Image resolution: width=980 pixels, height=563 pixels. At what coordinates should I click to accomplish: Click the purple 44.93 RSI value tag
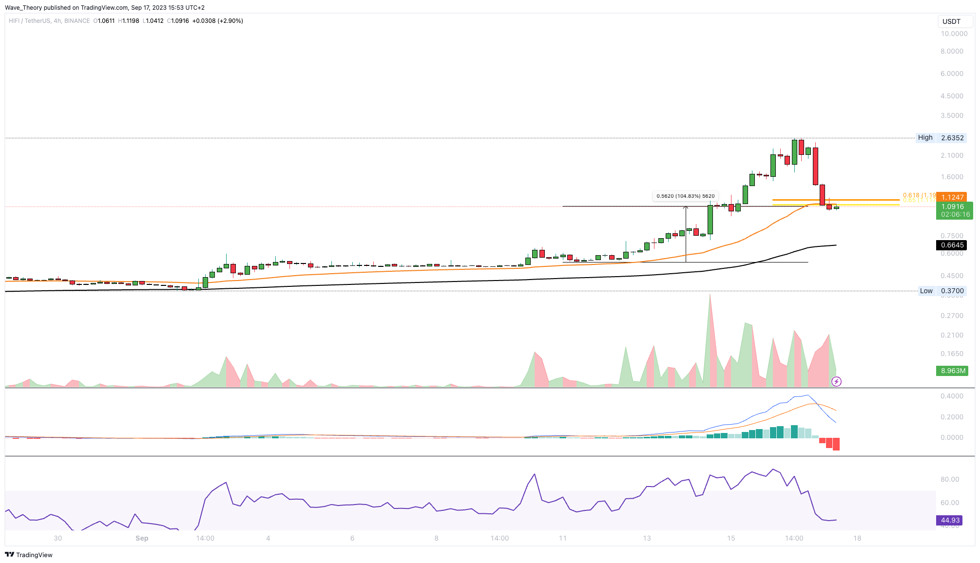pos(950,520)
